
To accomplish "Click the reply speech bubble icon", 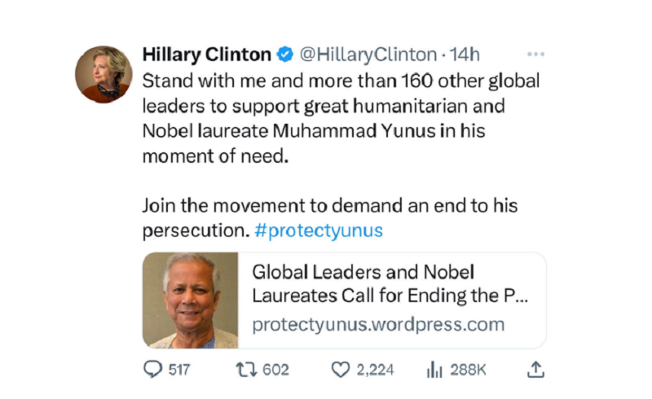I will 152,370.
